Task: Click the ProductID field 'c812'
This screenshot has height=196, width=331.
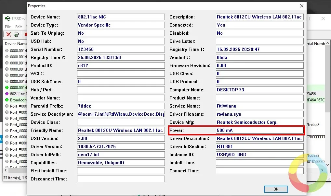Action: [x=121, y=65]
